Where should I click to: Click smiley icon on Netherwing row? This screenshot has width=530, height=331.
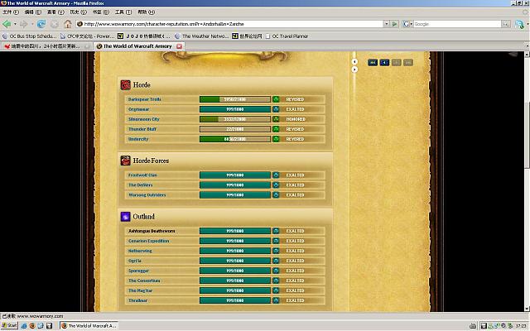276,251
